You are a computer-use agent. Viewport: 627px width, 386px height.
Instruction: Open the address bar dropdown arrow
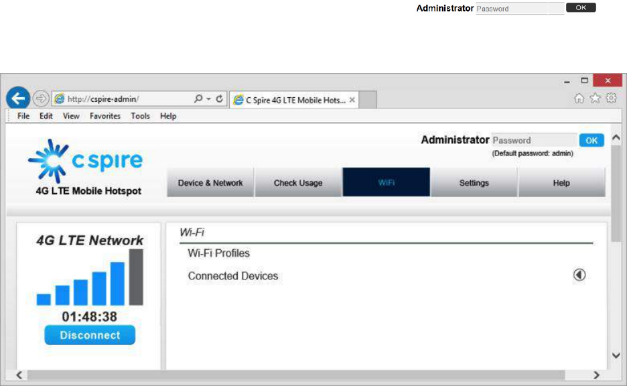pos(209,99)
